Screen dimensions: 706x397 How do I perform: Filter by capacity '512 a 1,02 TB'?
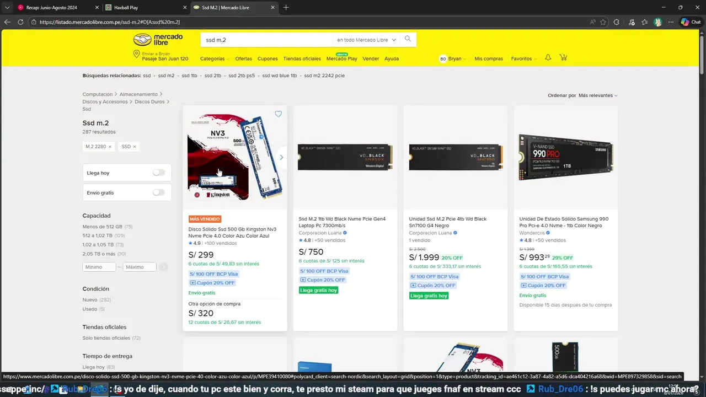pos(98,235)
